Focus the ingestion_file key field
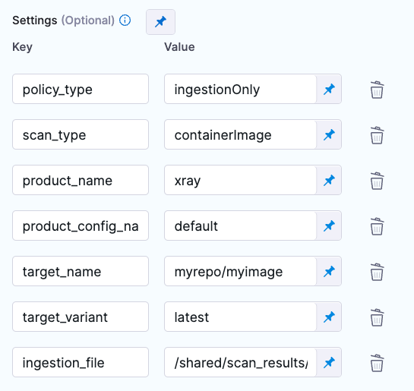The height and width of the screenshot is (391, 414). [x=81, y=362]
